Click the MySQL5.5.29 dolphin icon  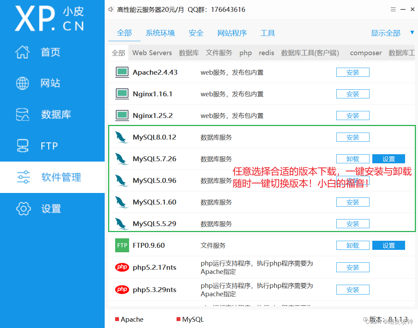pyautogui.click(x=122, y=224)
